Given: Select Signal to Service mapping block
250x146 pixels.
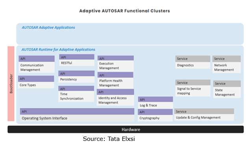Looking at the screenshot, I should (x=193, y=88).
